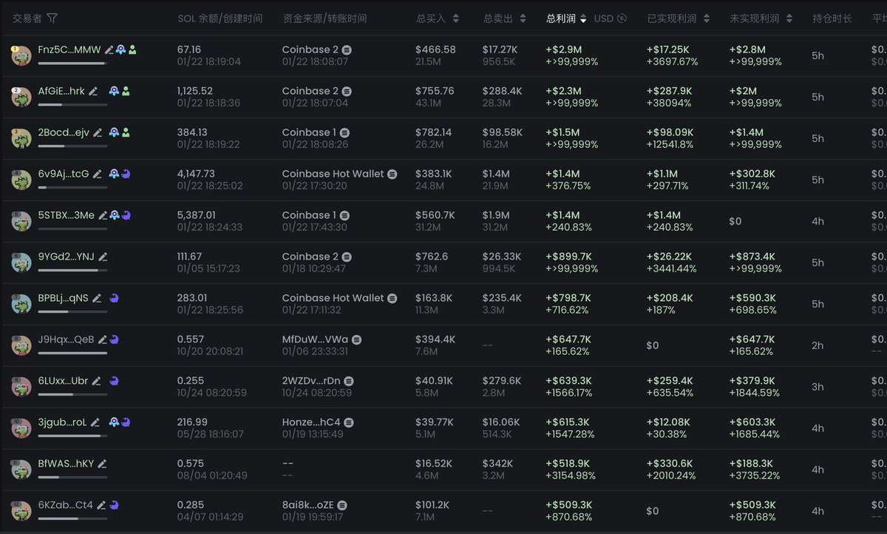Sort by 总买入 column arrows
Image resolution: width=887 pixels, height=534 pixels.
point(455,18)
